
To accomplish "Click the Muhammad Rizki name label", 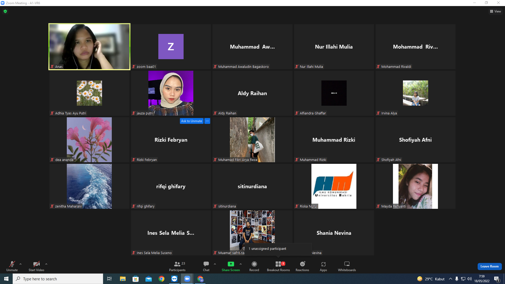I will [313, 160].
